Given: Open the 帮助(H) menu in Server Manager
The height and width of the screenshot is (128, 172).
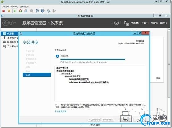Looking at the screenshot, I should [x=163, y=23].
